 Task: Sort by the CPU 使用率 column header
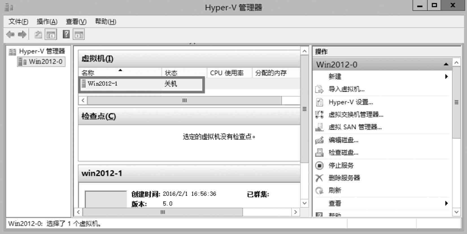point(230,73)
